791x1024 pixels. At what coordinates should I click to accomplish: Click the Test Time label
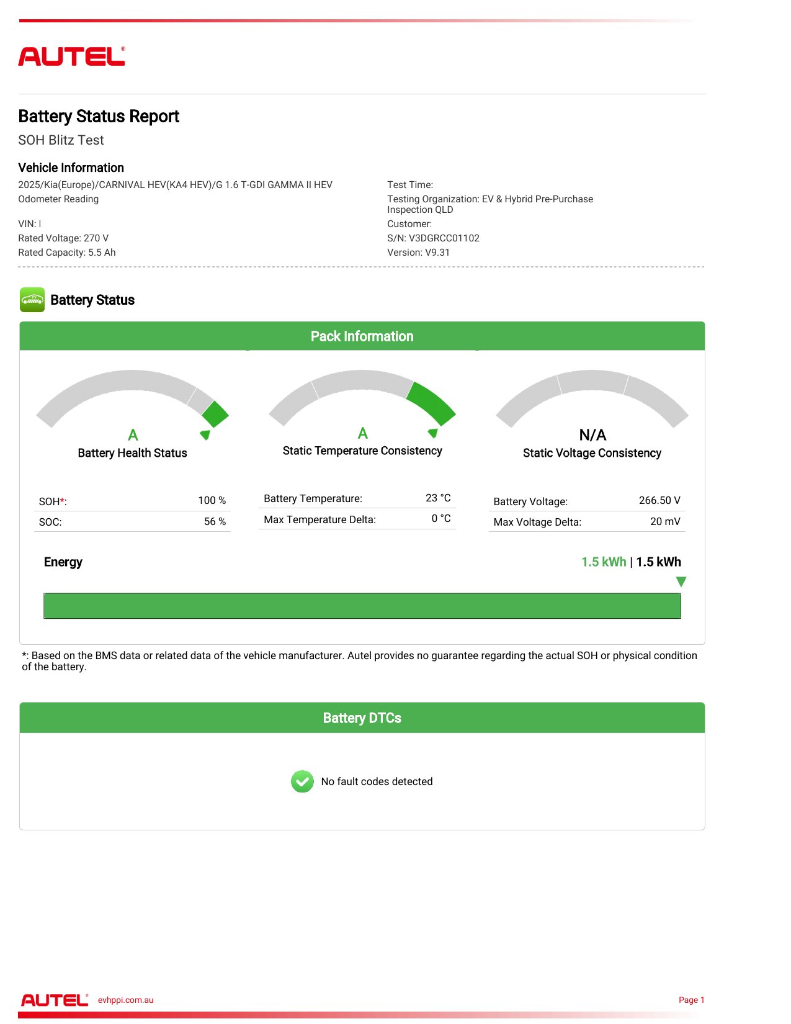point(410,185)
